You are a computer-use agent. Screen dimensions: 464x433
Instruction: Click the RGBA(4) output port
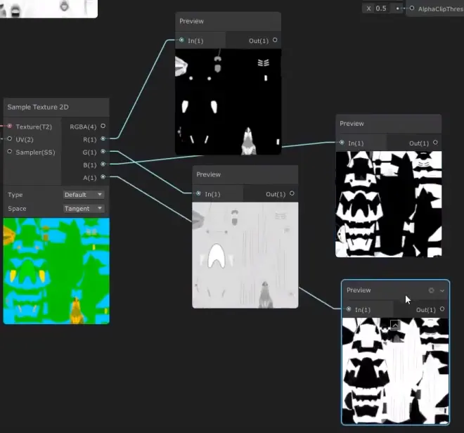click(103, 126)
